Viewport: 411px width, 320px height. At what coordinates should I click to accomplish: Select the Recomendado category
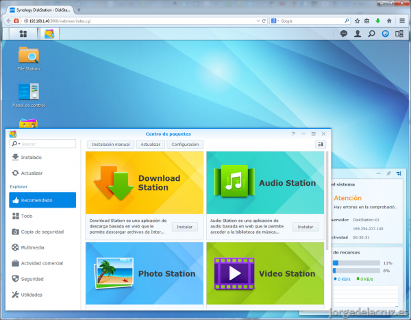click(42, 200)
